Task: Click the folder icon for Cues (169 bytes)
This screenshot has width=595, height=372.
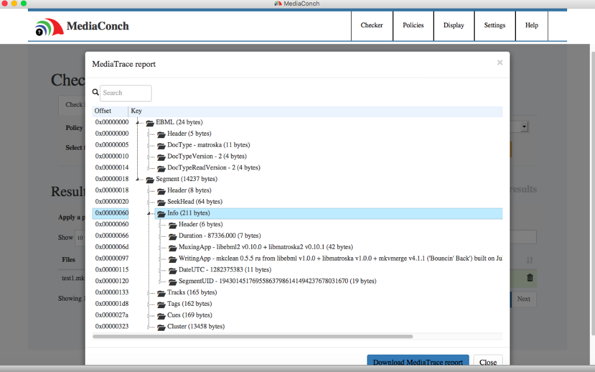Action: 162,316
